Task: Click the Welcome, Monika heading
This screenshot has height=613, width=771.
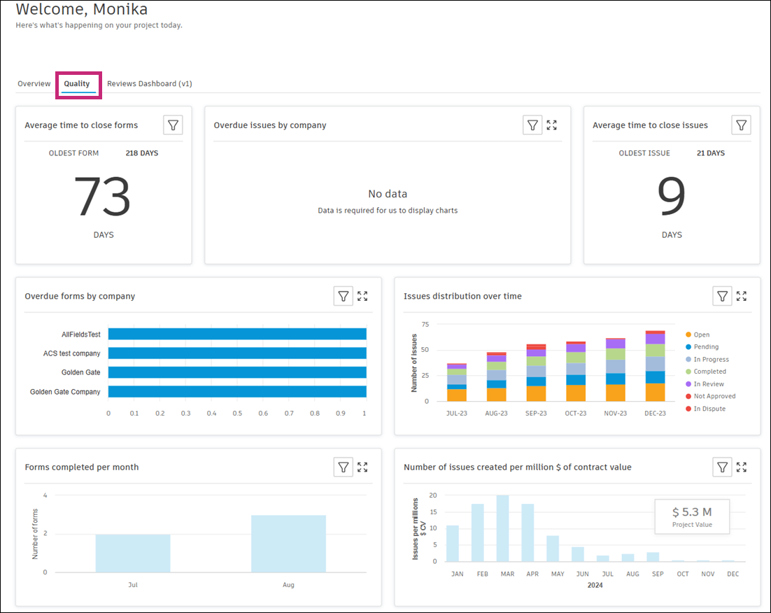Action: pyautogui.click(x=82, y=9)
